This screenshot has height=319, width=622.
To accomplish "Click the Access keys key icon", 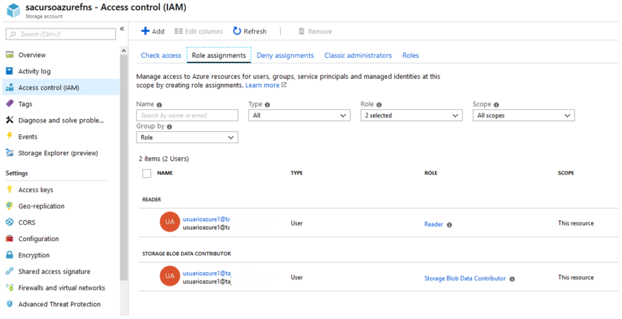I will pyautogui.click(x=10, y=190).
